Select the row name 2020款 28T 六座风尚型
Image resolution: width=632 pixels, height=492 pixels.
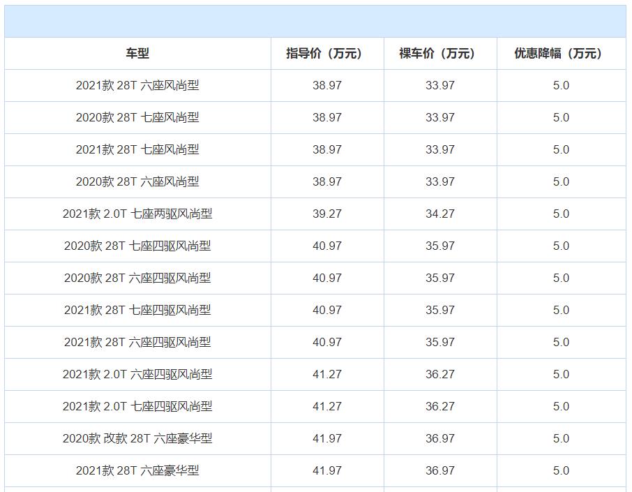click(x=137, y=181)
